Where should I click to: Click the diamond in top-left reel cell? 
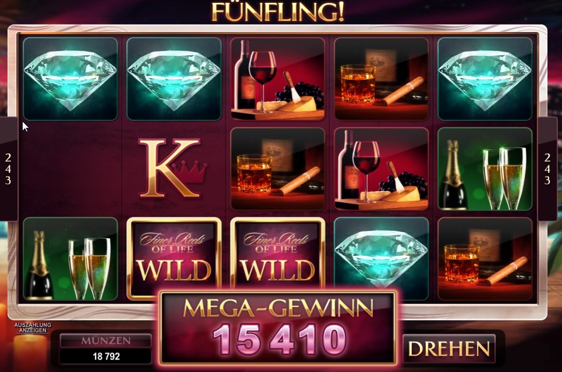[x=70, y=79]
